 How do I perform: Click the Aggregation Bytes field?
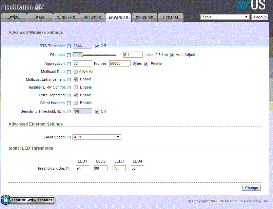pyautogui.click(x=120, y=63)
